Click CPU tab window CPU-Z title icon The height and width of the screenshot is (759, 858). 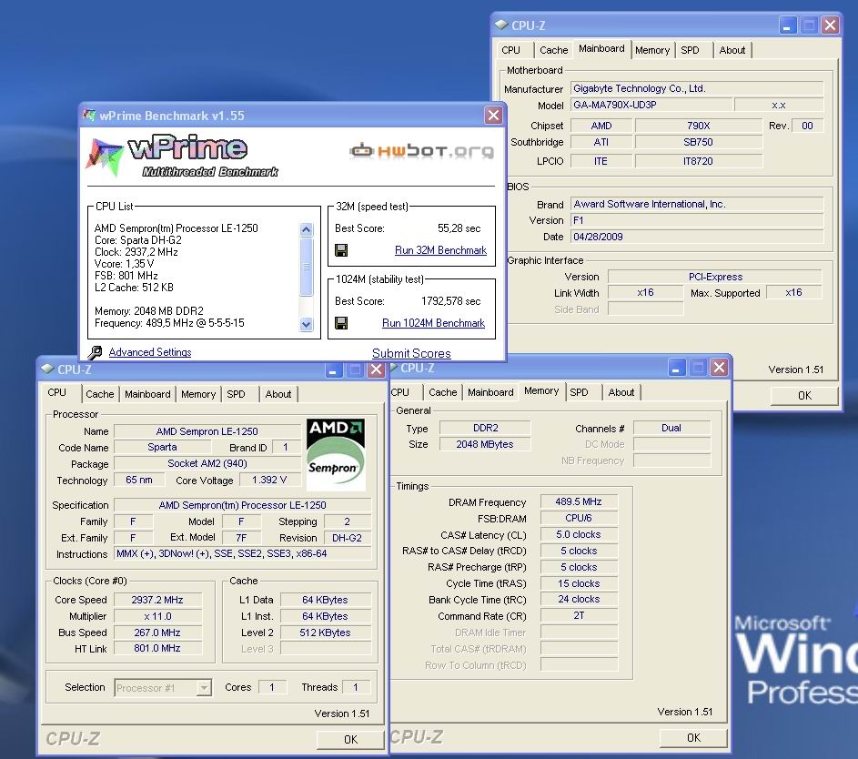click(47, 369)
